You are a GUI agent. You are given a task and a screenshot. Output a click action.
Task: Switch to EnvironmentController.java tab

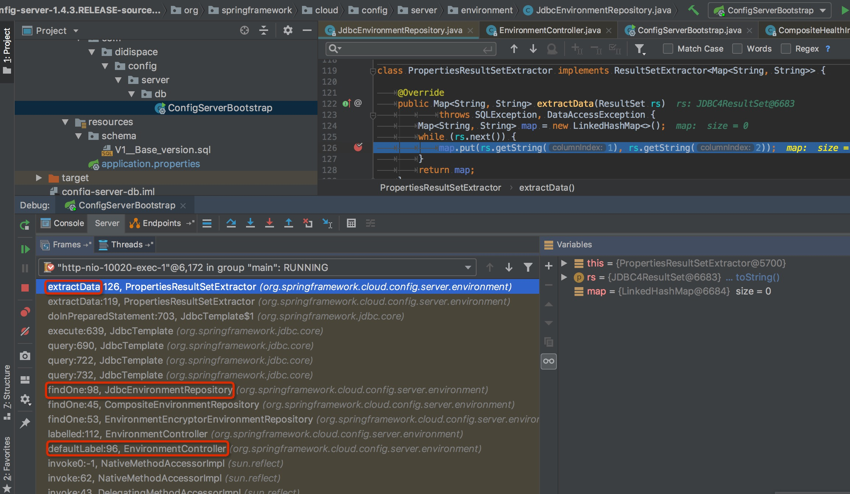tap(549, 30)
